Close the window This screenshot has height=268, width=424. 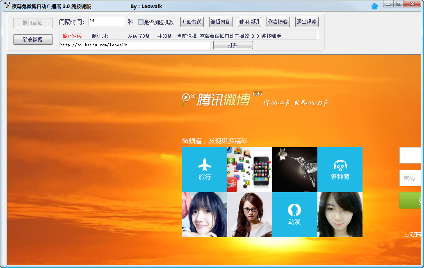(x=413, y=4)
